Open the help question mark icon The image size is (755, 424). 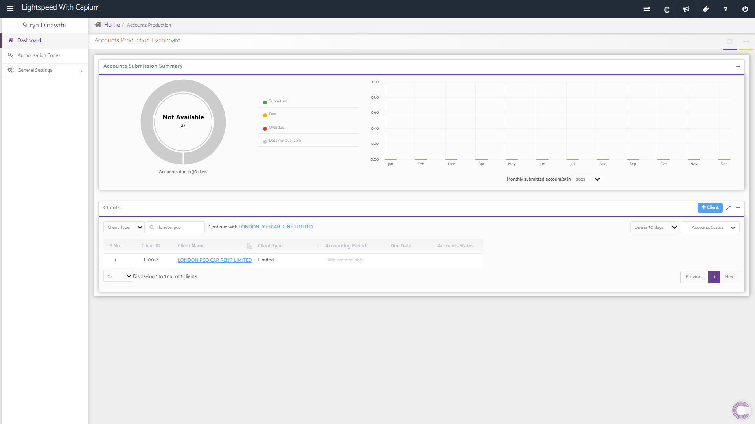[x=726, y=9]
